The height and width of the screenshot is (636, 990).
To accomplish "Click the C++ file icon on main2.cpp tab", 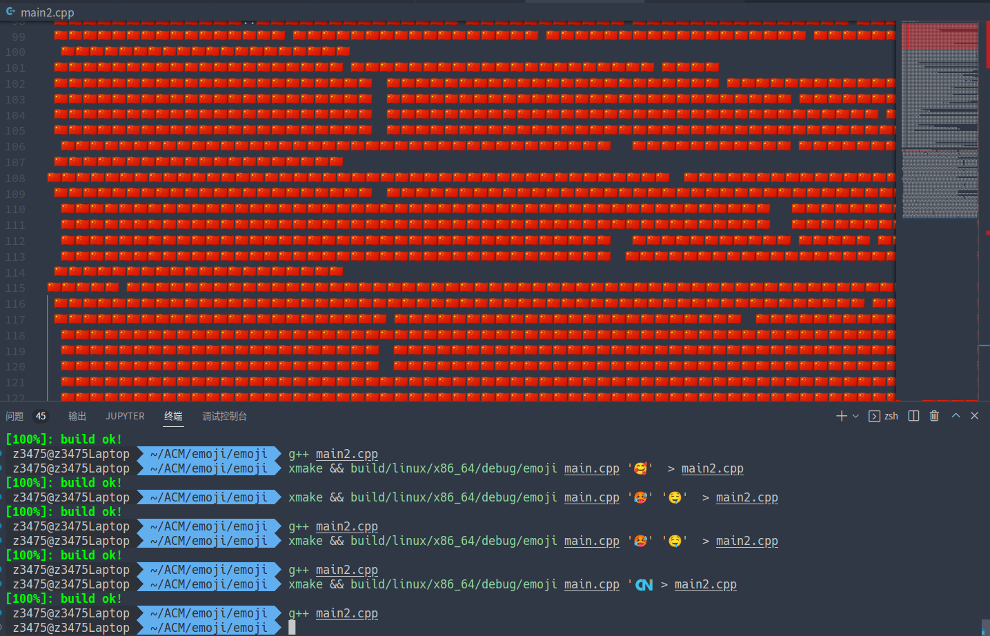I will [10, 12].
